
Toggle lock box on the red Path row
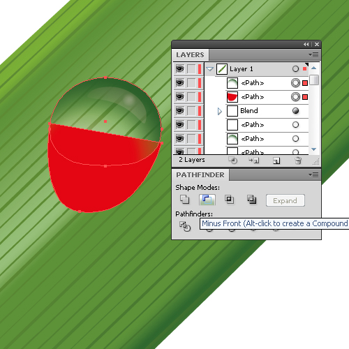(x=191, y=97)
